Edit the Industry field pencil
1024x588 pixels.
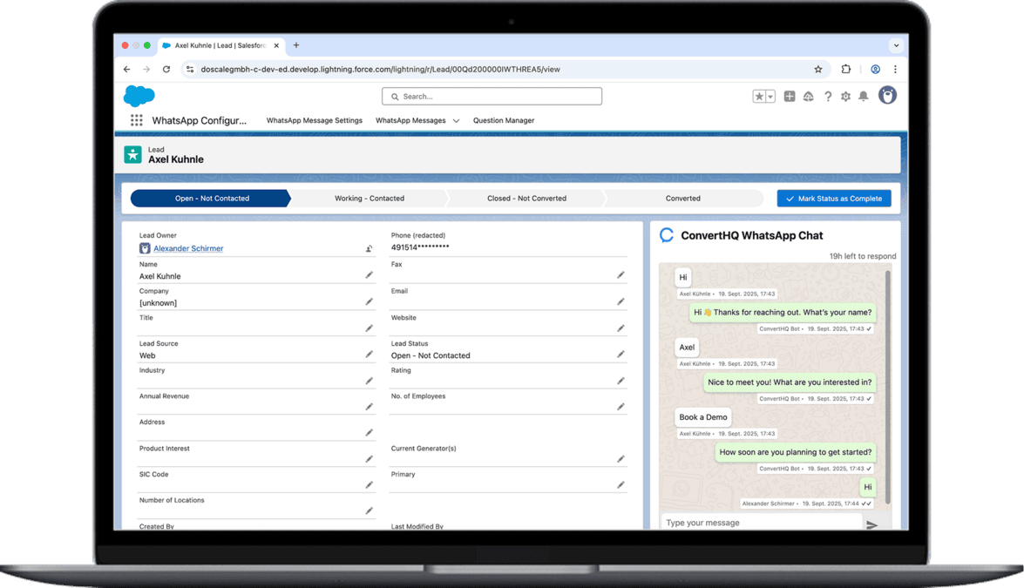pos(369,381)
